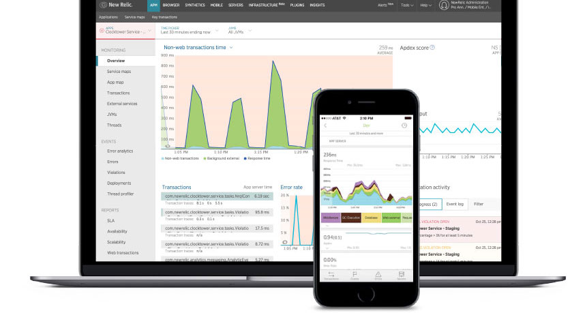Image resolution: width=587 pixels, height=313 pixels.
Task: Open the Clocktower Service app dropdown
Action: tap(125, 31)
